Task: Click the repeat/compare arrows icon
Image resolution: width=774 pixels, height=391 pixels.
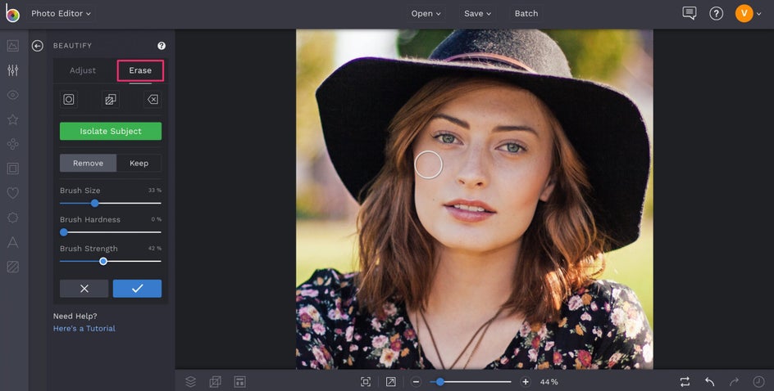Action: [x=685, y=382]
